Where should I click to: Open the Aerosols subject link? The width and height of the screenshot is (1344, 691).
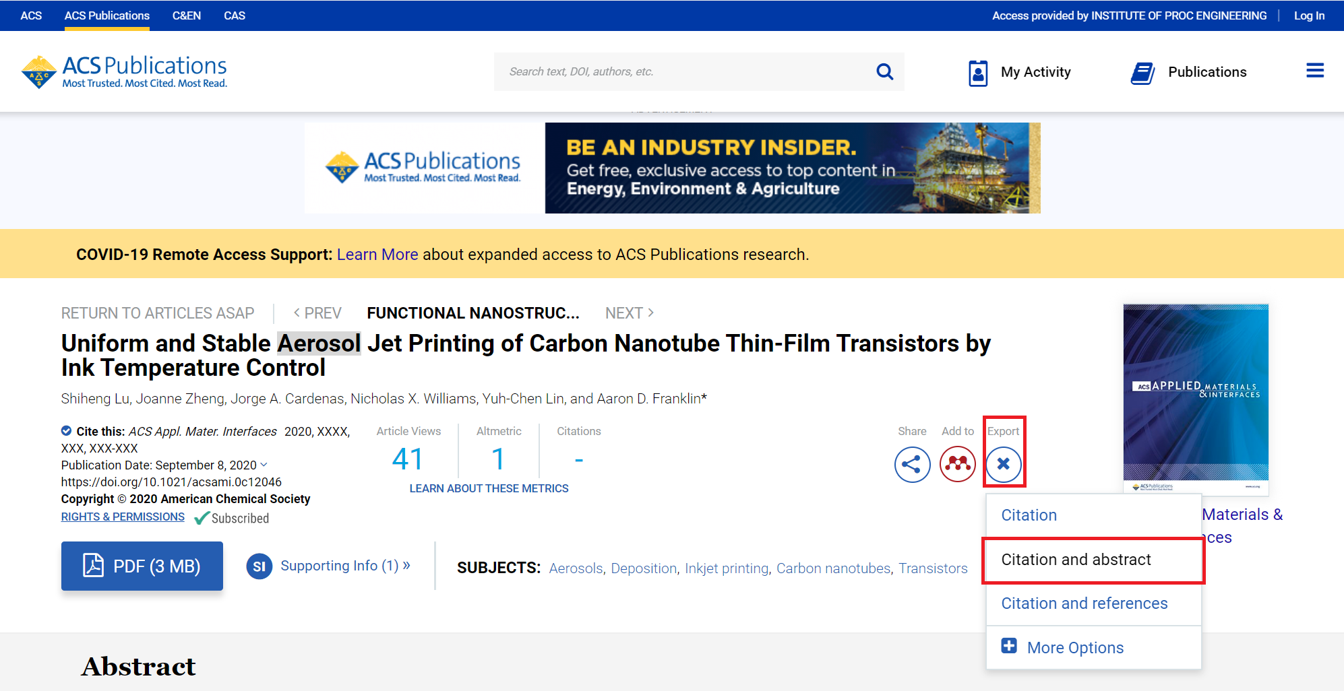pyautogui.click(x=576, y=568)
